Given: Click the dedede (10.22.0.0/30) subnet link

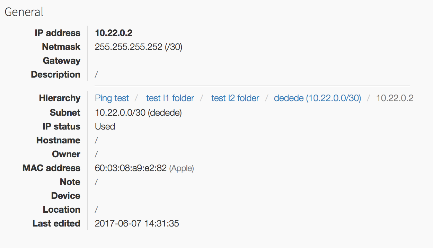Looking at the screenshot, I should pos(317,98).
